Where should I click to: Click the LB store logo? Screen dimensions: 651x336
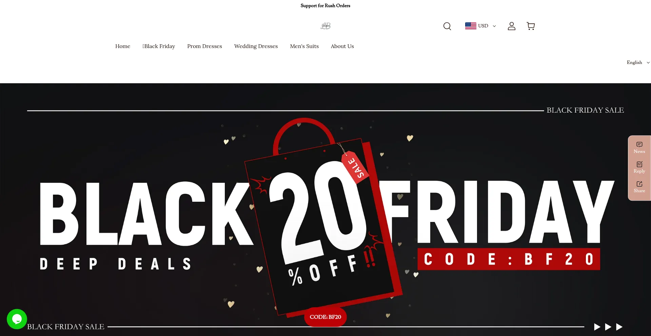point(325,26)
